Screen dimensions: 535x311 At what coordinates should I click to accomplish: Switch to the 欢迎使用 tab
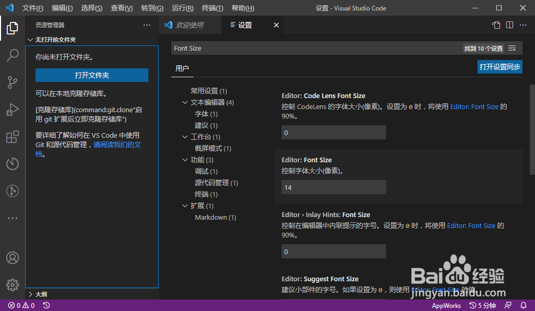pos(190,25)
